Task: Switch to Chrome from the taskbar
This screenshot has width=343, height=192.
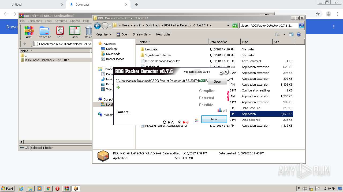Action: (x=48, y=189)
